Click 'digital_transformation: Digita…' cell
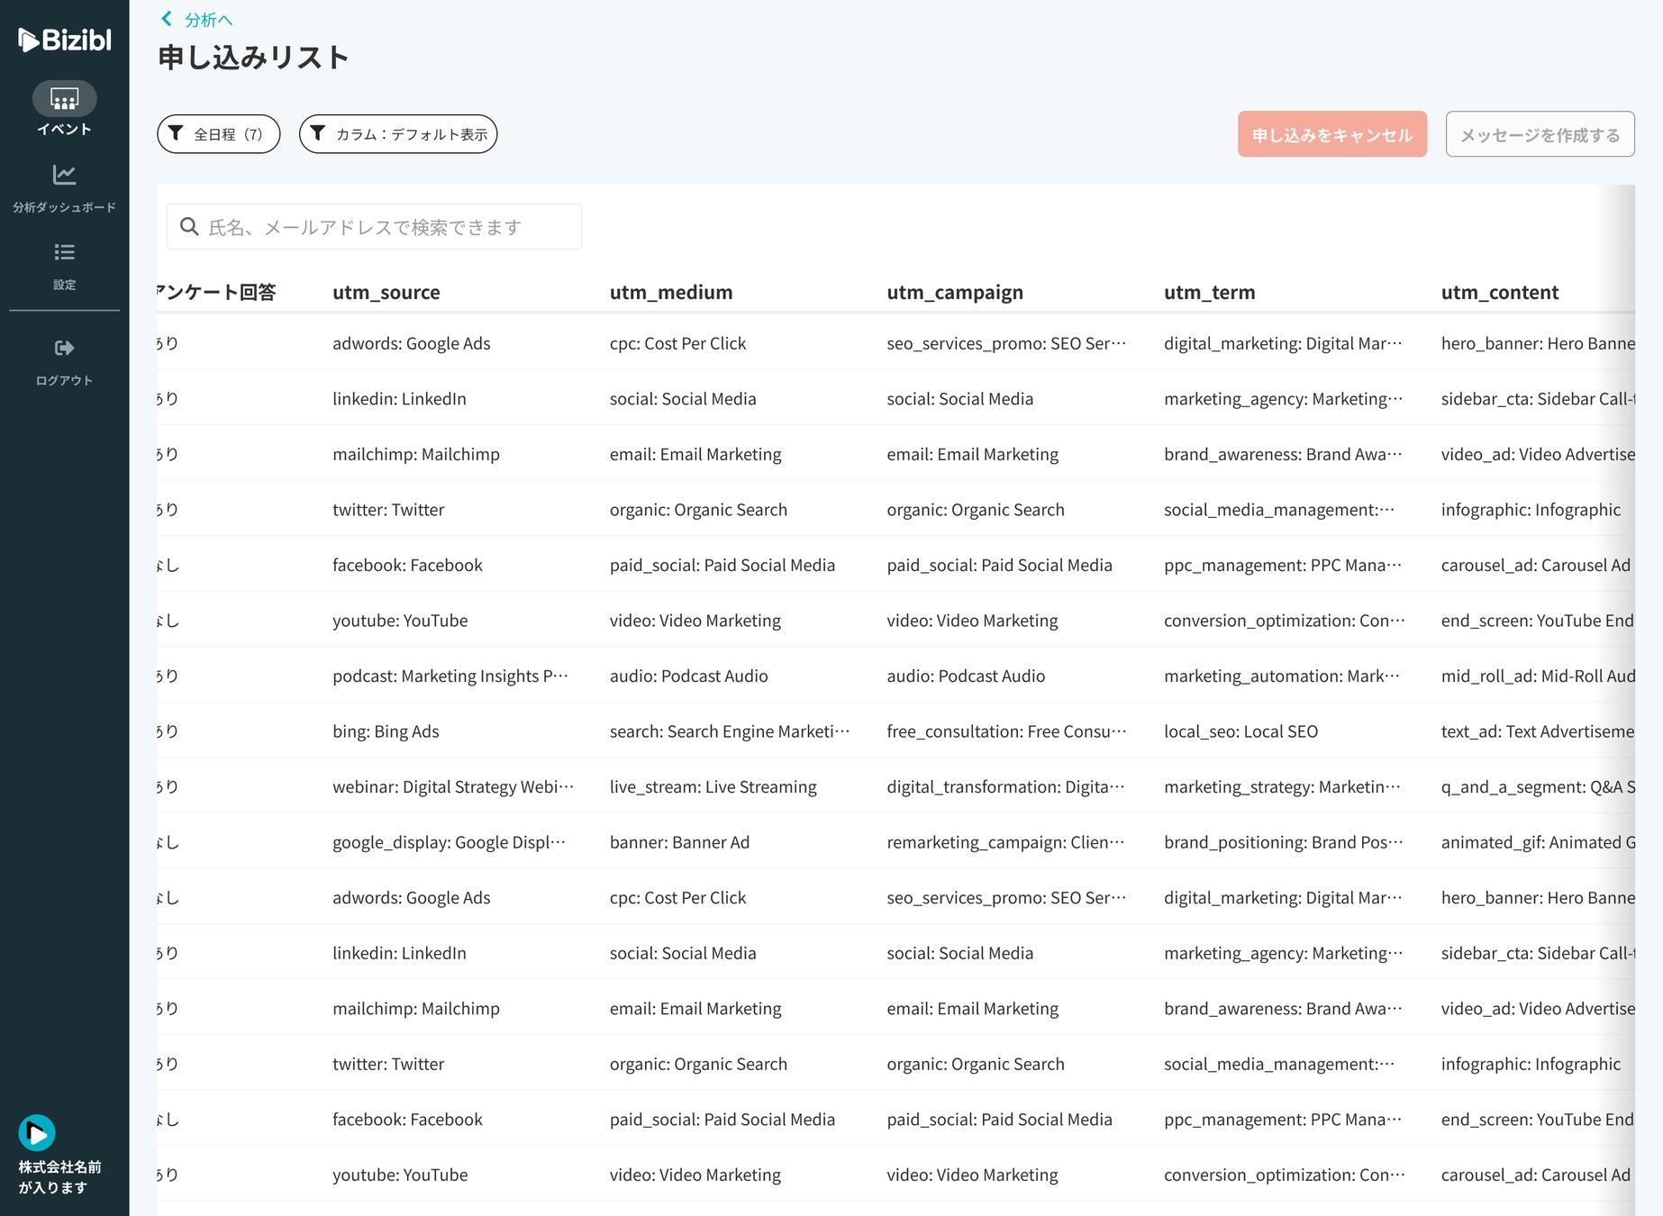Viewport: 1663px width, 1216px height. coord(1006,786)
